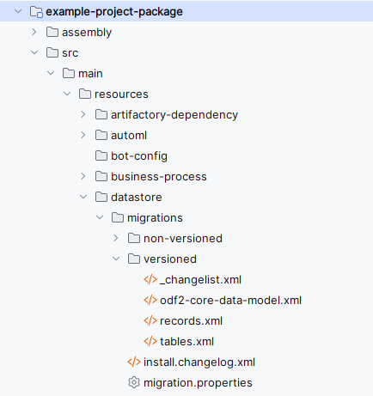Click the XML icon beside _changelist.xml
Viewport: 373px width, 396px height.
point(150,280)
